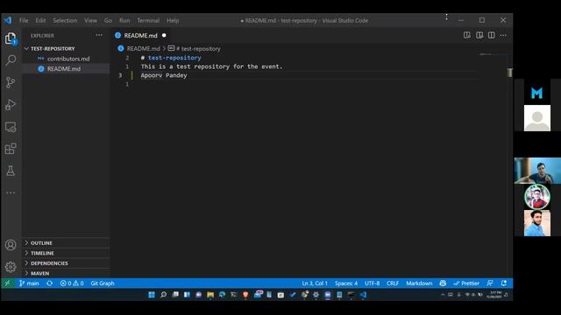This screenshot has height=315, width=561.
Task: Change encoding via UTF-8
Action: (372, 283)
